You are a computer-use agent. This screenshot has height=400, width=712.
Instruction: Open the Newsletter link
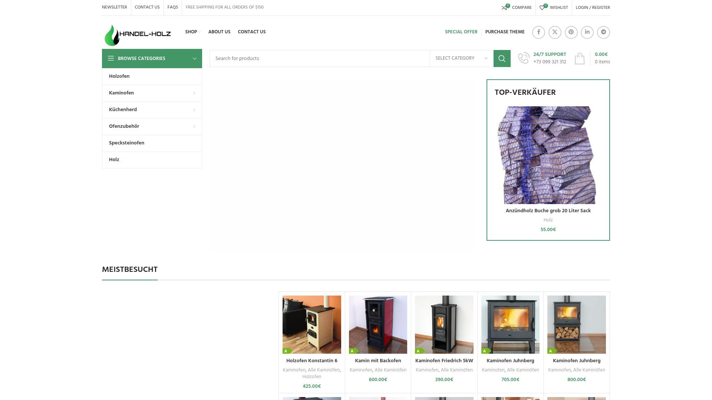pyautogui.click(x=114, y=7)
